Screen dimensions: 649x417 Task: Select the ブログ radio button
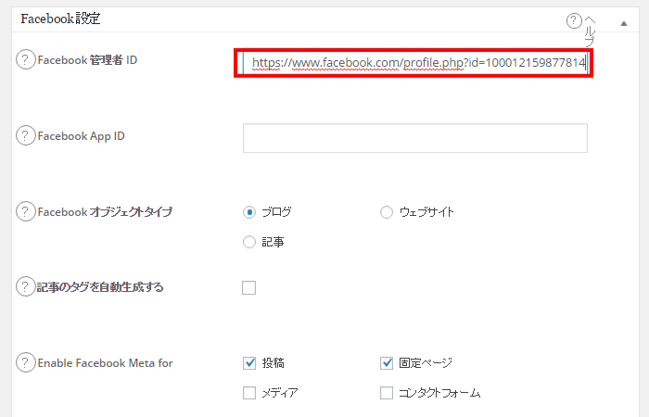[249, 212]
